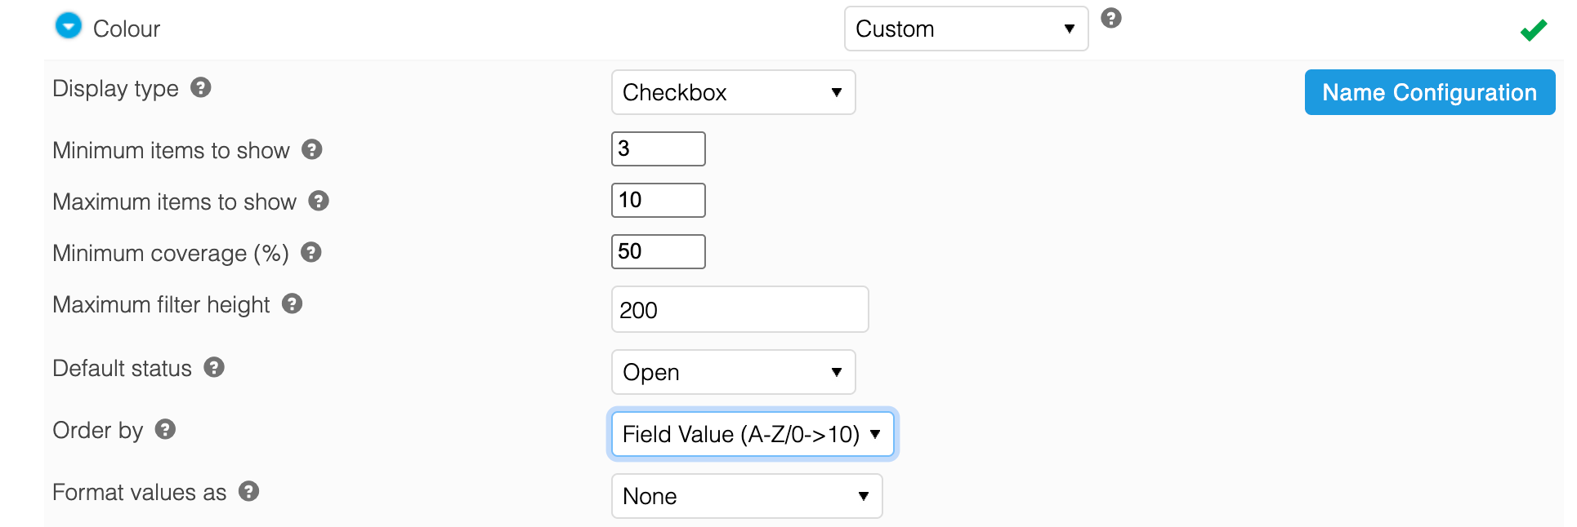The width and height of the screenshot is (1577, 527).
Task: Click the Maximum filter height input
Action: click(x=739, y=309)
